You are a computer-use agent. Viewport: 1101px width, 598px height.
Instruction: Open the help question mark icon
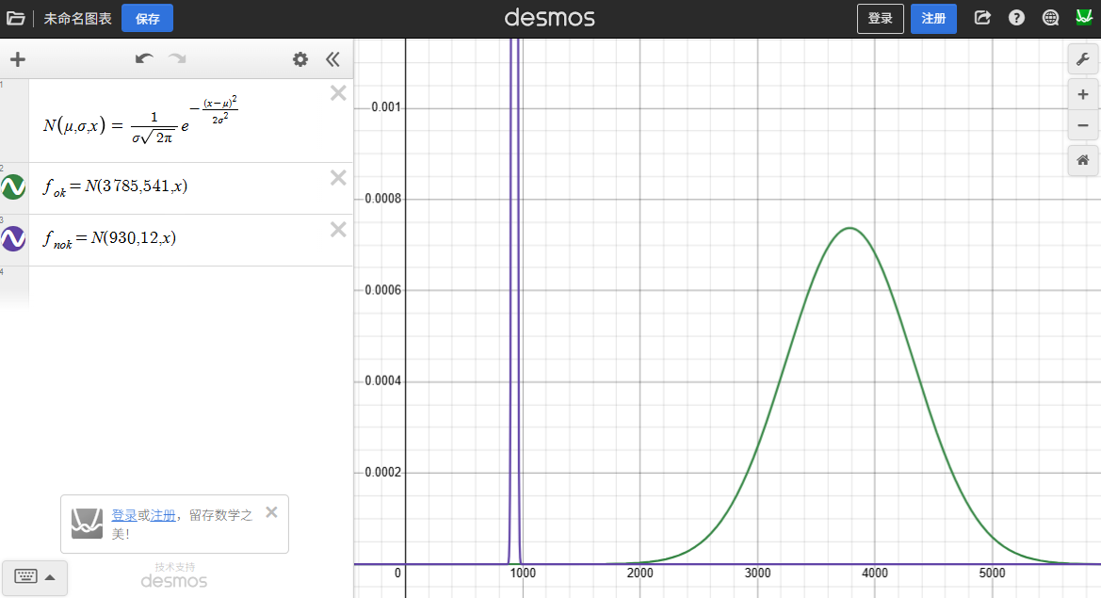1016,18
